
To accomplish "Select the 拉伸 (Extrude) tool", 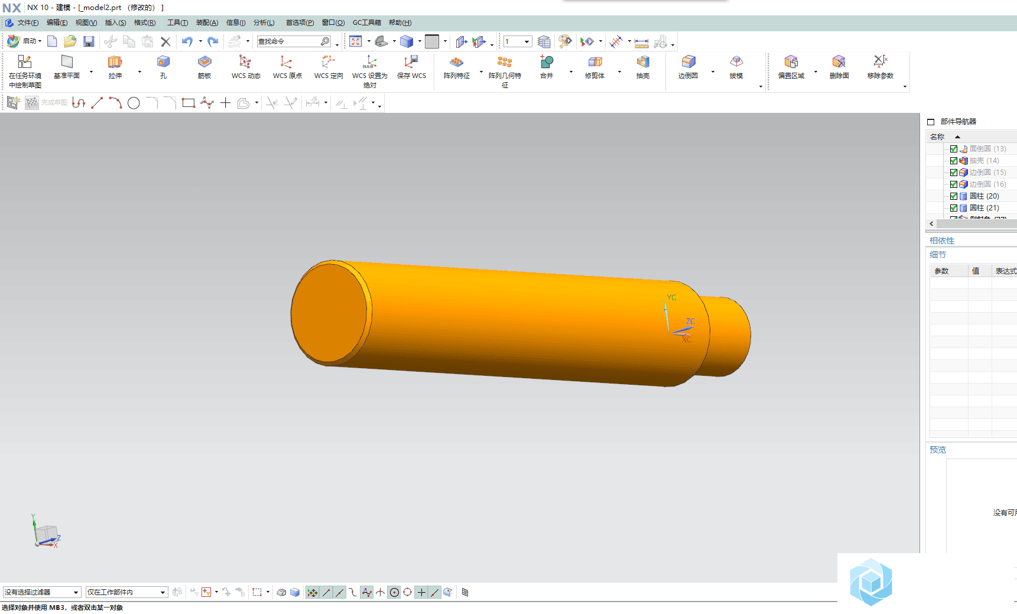I will click(x=115, y=67).
